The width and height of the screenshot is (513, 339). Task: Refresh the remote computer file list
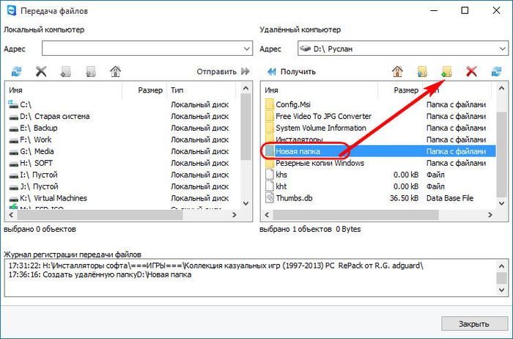click(x=497, y=71)
